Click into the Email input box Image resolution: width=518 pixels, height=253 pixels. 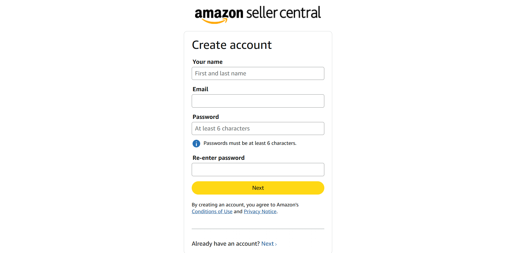coord(258,101)
